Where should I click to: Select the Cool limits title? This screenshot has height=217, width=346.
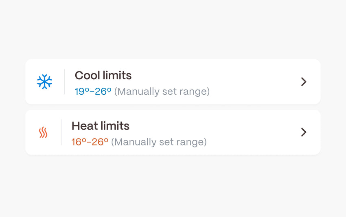coord(103,76)
